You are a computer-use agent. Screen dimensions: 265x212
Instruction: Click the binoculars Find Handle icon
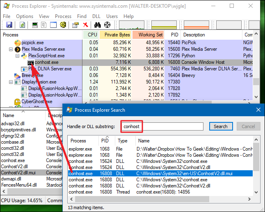coord(98,25)
